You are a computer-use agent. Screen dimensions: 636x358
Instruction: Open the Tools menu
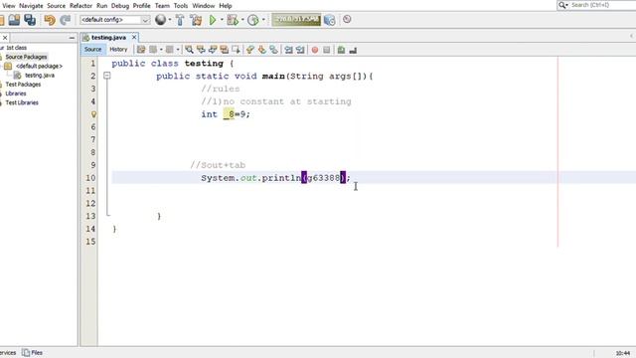click(181, 6)
